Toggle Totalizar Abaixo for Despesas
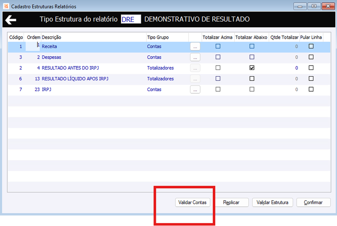The image size is (337, 226). [252, 57]
